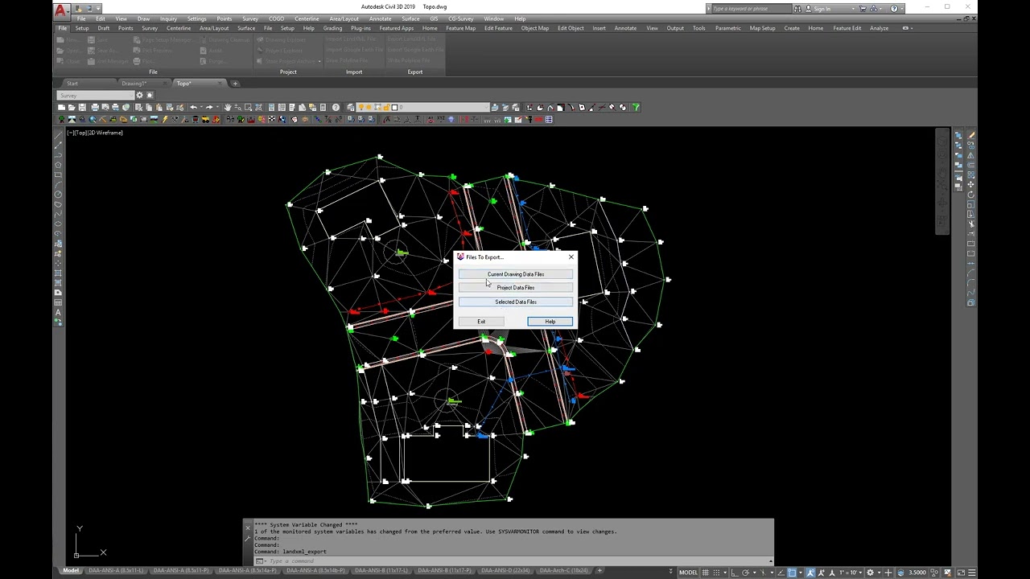Click the status bar workspace gear
Image resolution: width=1030 pixels, height=579 pixels.
870,573
